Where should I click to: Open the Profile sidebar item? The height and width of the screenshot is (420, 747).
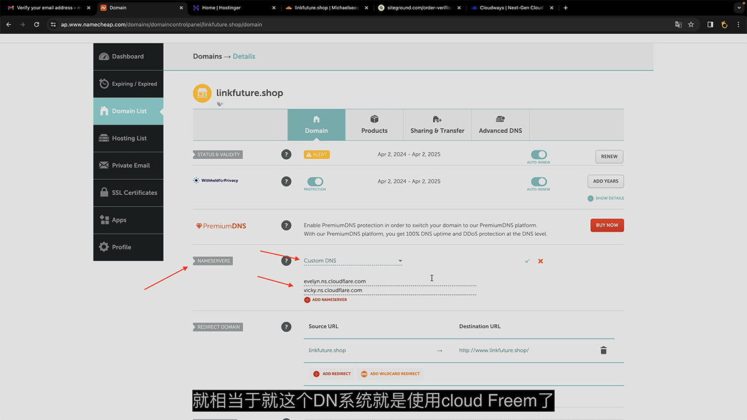click(x=128, y=247)
